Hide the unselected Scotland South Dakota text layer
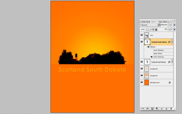Screen dimensions: 182x114 click(142, 62)
